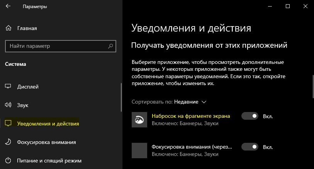Select the Звук speaker icon
The height and width of the screenshot is (169, 314).
tap(8, 105)
